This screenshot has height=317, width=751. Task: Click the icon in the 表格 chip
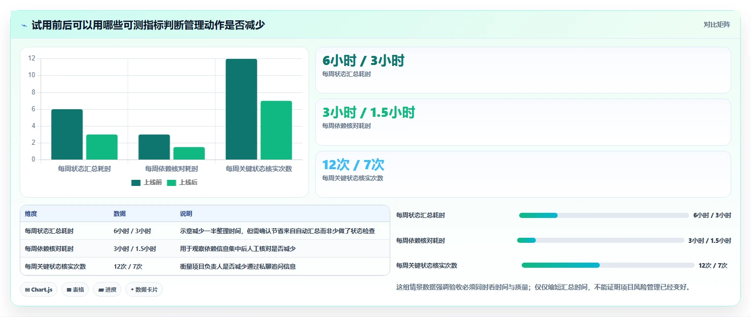pyautogui.click(x=69, y=290)
